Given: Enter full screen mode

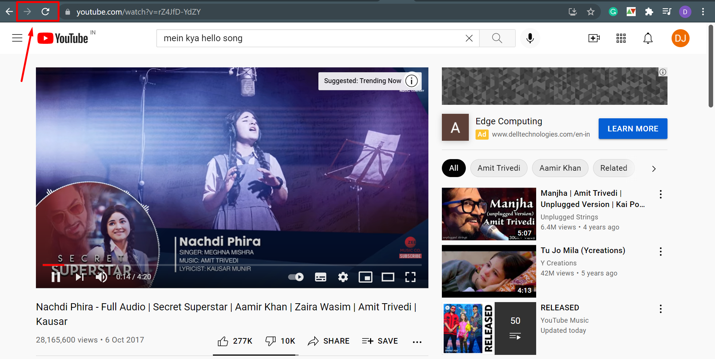Looking at the screenshot, I should tap(410, 277).
